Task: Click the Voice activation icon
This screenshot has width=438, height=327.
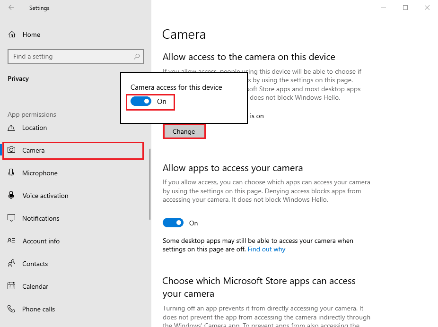Action: 11,195
